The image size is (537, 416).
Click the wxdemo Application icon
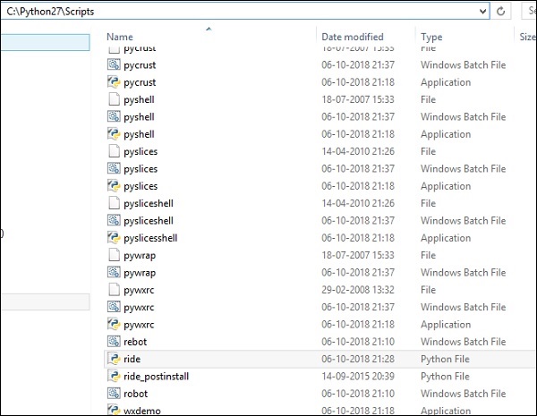(114, 411)
